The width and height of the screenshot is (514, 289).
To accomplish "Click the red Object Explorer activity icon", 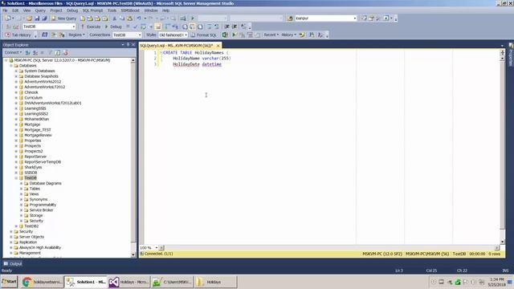I will tap(65, 52).
